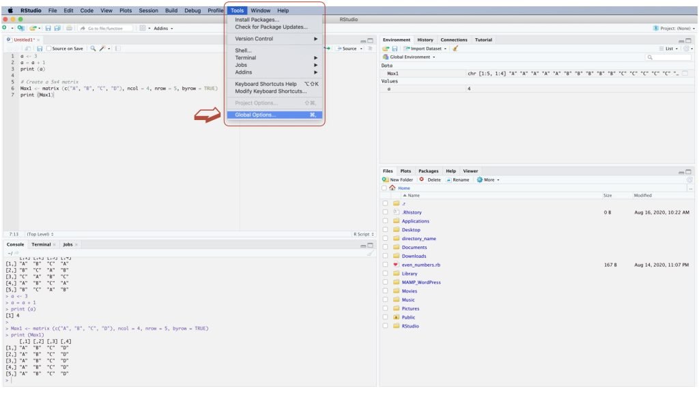This screenshot has width=699, height=393.
Task: Choose Install Packages from the Tools menu
Action: click(257, 20)
